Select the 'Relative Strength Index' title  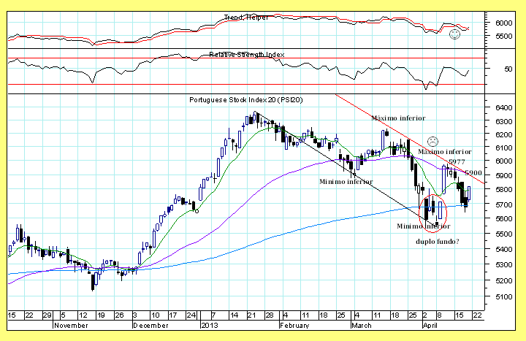coord(247,54)
